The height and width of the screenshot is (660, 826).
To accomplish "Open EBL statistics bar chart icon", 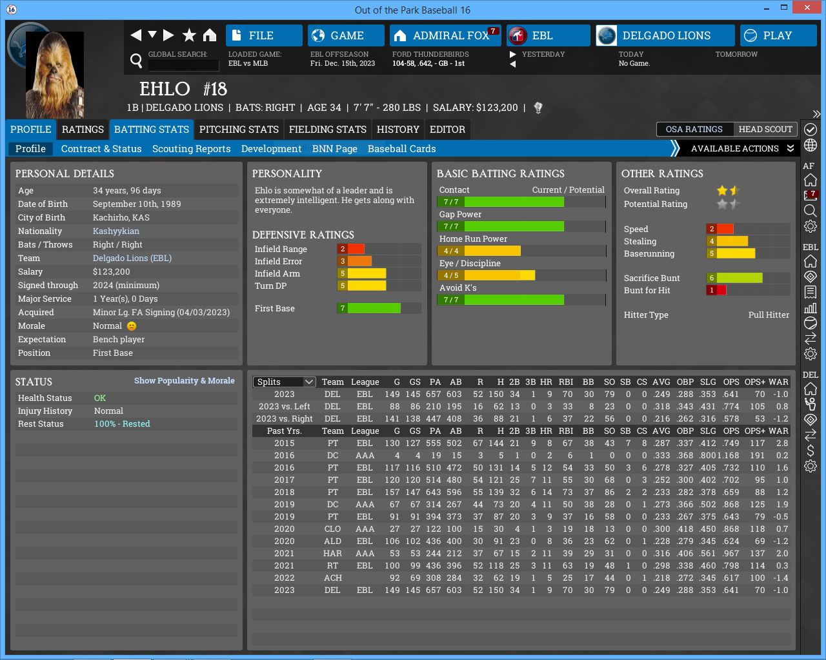I will click(x=811, y=307).
